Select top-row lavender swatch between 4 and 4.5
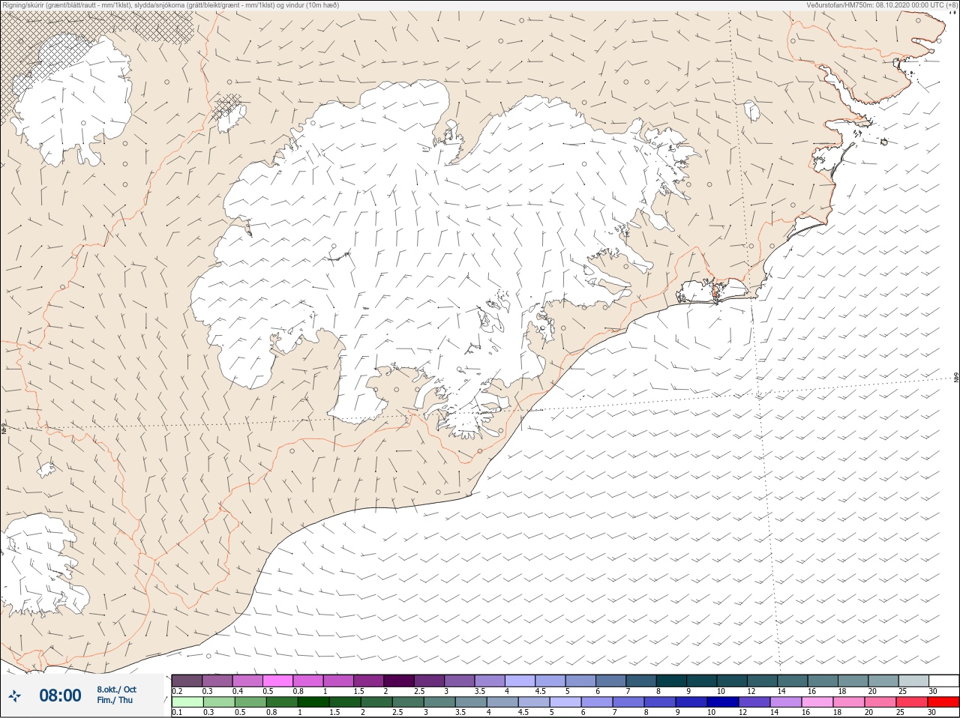This screenshot has width=960, height=718. coord(520,681)
